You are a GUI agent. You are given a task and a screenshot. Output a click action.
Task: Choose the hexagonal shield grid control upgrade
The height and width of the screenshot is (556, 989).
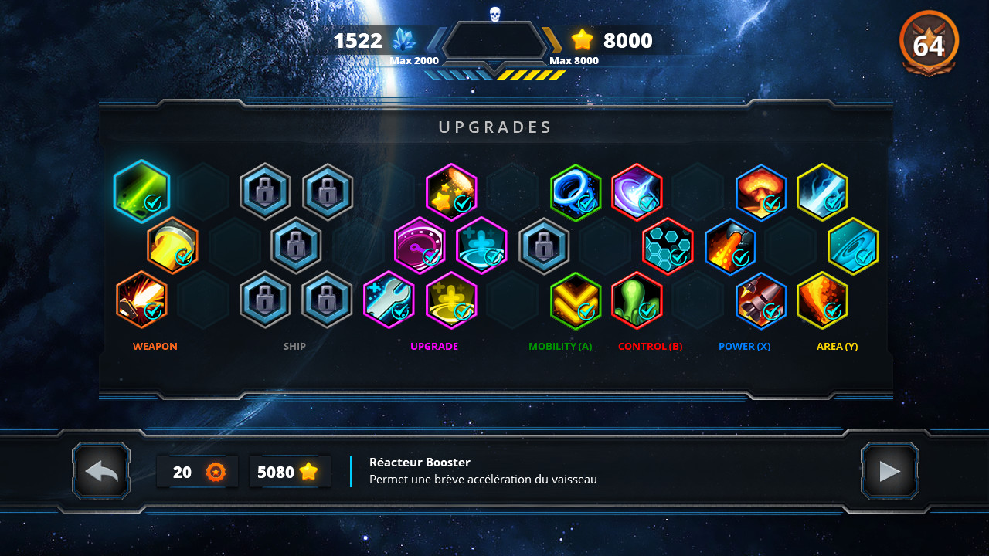668,246
